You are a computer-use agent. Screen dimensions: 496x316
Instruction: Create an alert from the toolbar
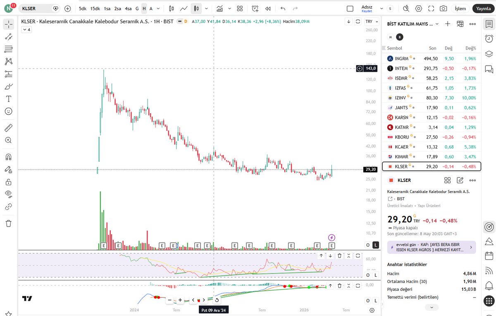[x=255, y=8]
